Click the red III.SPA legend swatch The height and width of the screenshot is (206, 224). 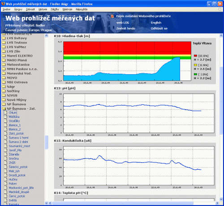click(x=195, y=56)
